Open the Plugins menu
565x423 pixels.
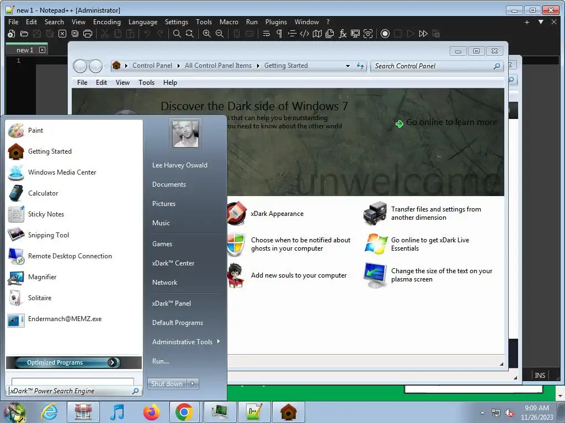(x=276, y=22)
